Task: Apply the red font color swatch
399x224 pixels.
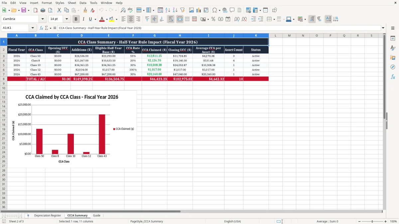Action: coord(102,19)
